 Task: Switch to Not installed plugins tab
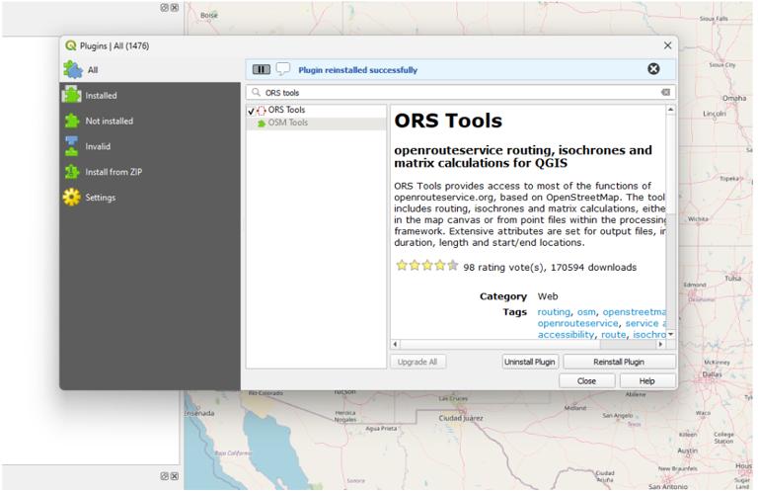(150, 121)
